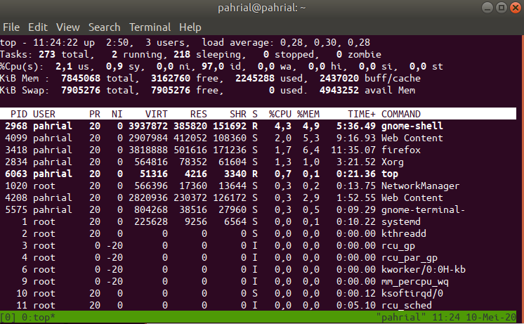This screenshot has height=324, width=524.
Task: Click PID 4099 in the process list
Action: point(16,138)
